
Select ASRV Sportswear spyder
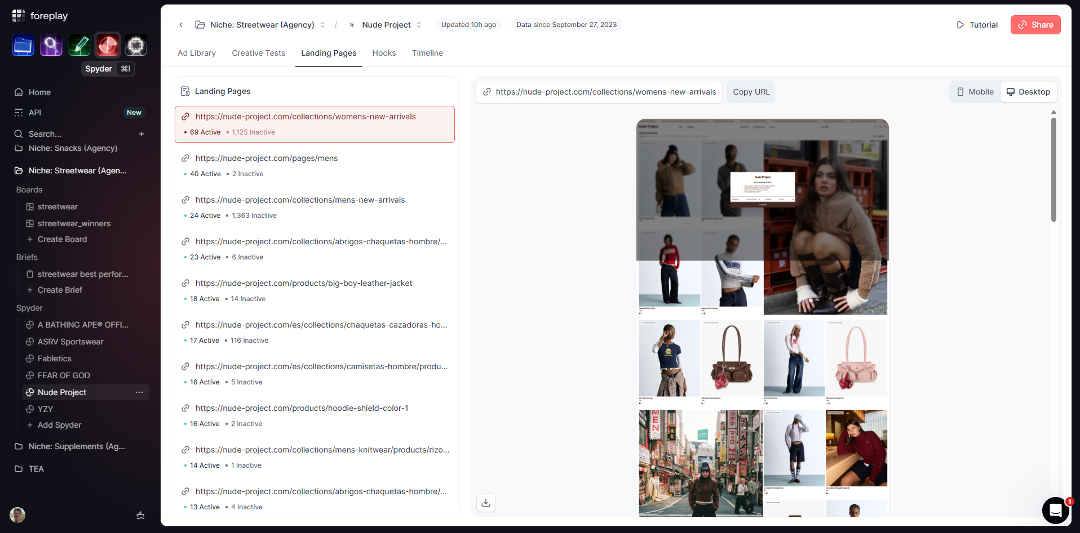(70, 342)
